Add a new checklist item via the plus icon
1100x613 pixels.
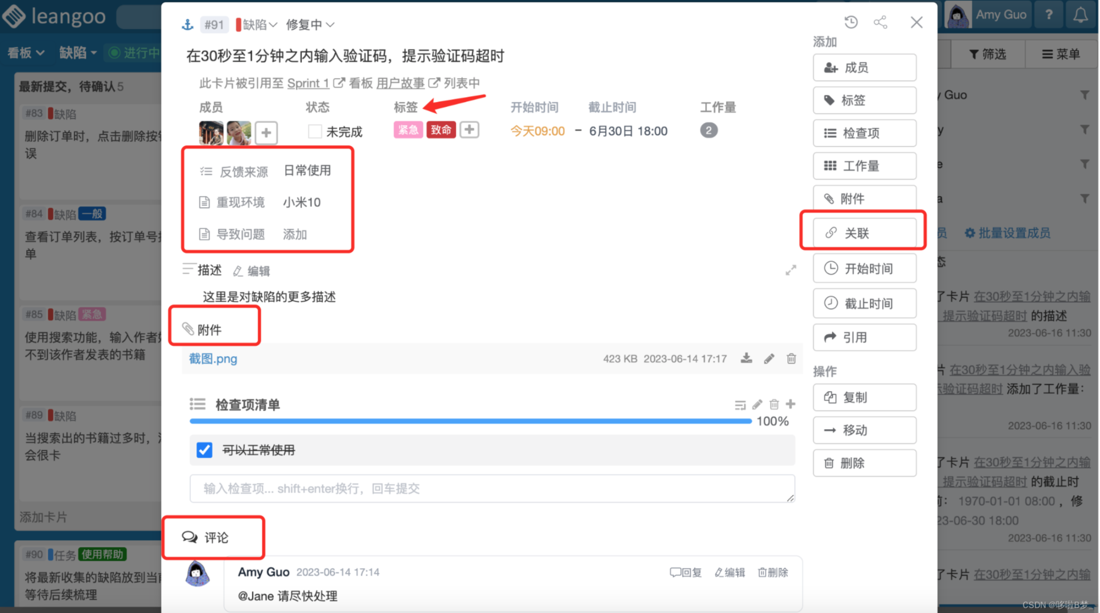pyautogui.click(x=790, y=404)
